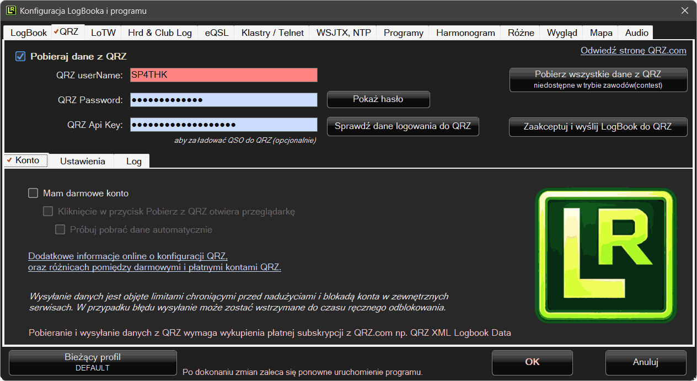Go to the Klastry / Telnet tab

pos(272,33)
